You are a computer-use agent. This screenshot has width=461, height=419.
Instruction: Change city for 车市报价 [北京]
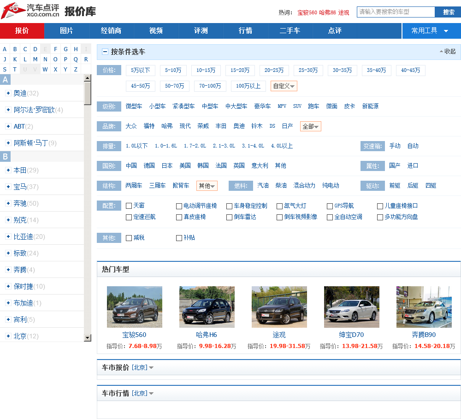coord(142,367)
